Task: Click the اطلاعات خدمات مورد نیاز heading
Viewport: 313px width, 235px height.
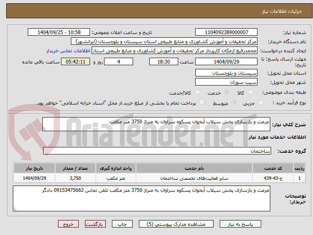Action: (277, 137)
